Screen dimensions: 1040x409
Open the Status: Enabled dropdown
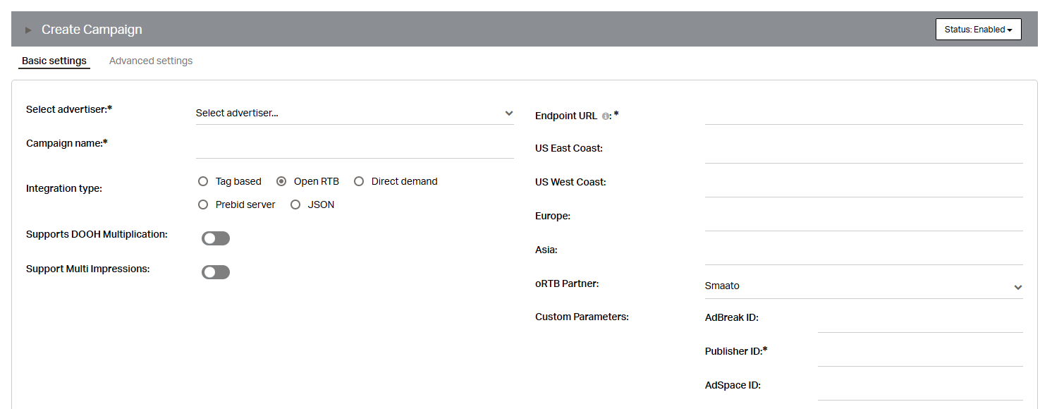click(x=978, y=30)
